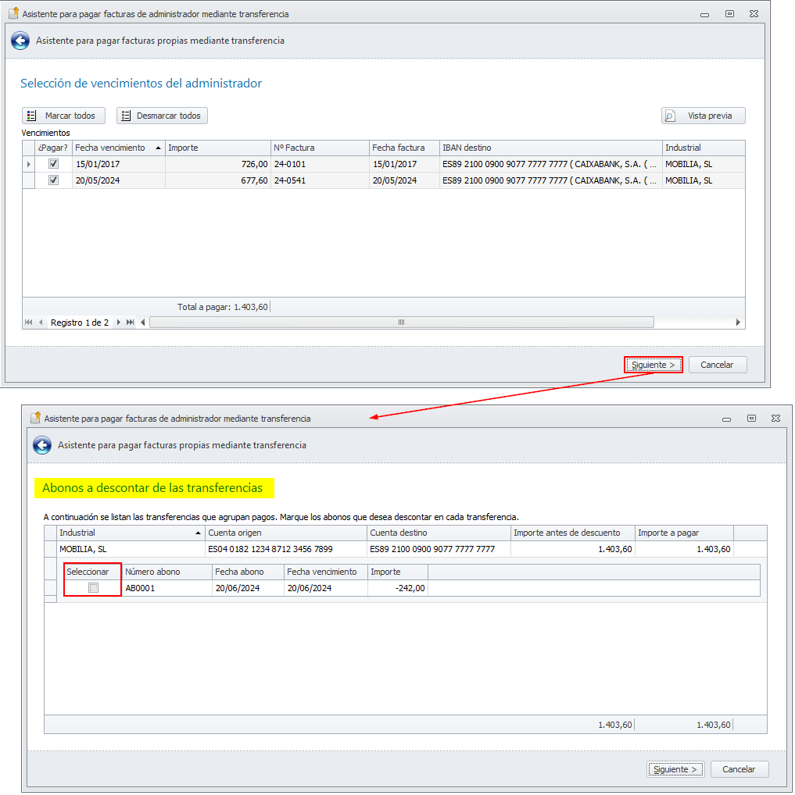Screen dimensions: 795x795
Task: Click the credit amount cell -242,00
Action: (398, 588)
